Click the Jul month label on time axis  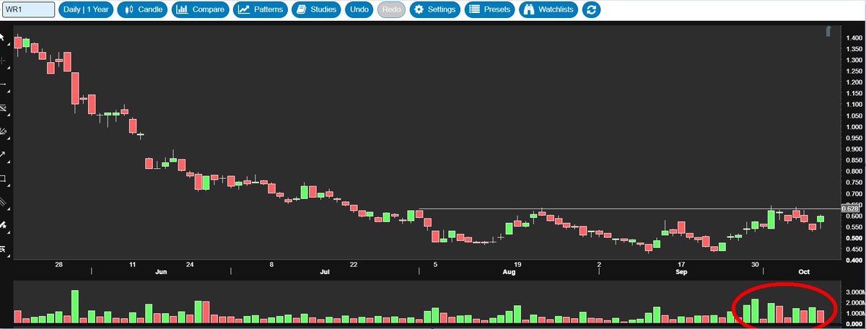click(x=325, y=272)
